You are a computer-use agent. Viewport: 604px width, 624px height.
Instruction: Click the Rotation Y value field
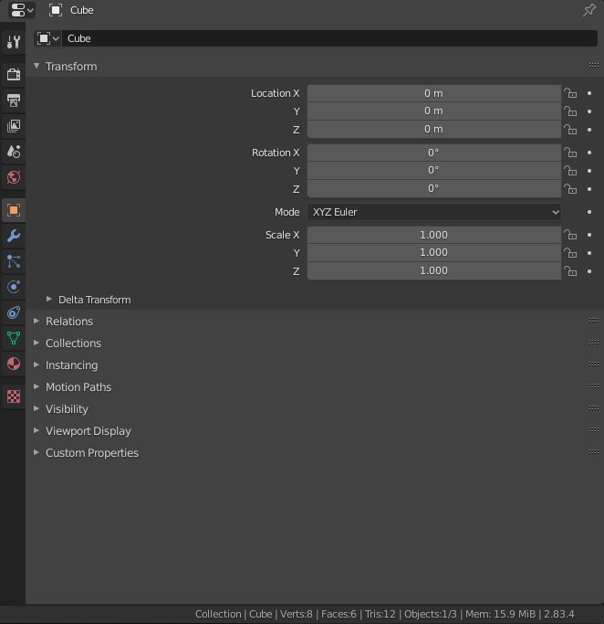434,170
